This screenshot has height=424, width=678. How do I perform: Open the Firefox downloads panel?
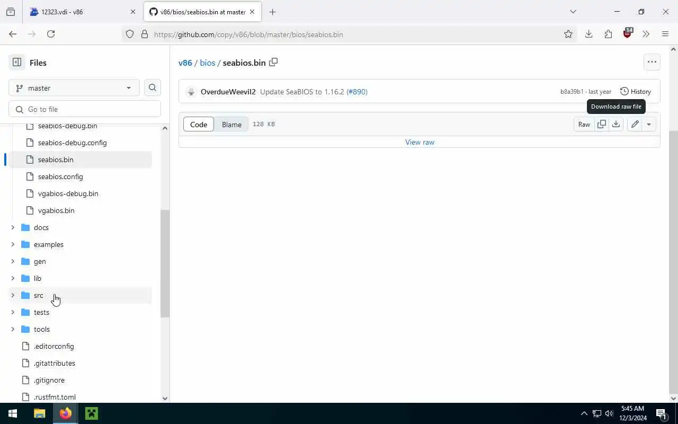coord(588,34)
